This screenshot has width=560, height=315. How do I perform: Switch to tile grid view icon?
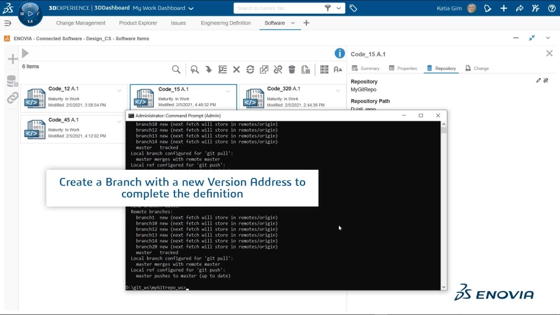tap(324, 69)
